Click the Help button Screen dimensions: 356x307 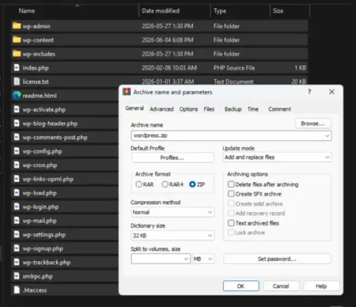(x=321, y=286)
